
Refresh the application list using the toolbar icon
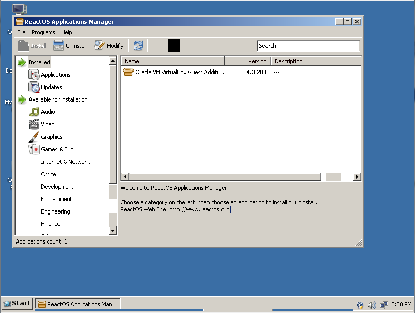pos(138,46)
